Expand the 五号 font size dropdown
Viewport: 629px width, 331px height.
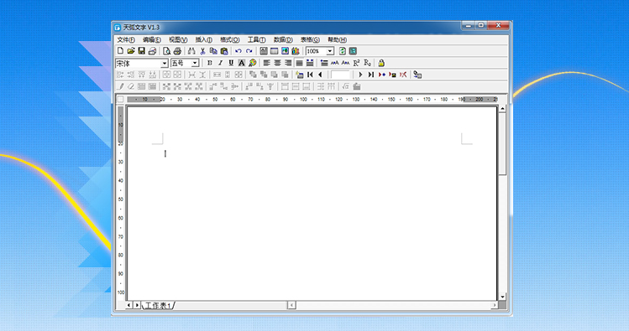(195, 63)
